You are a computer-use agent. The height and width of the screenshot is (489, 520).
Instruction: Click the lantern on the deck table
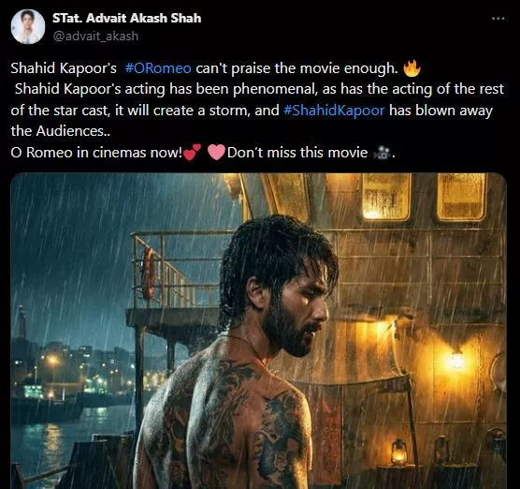pyautogui.click(x=398, y=452)
